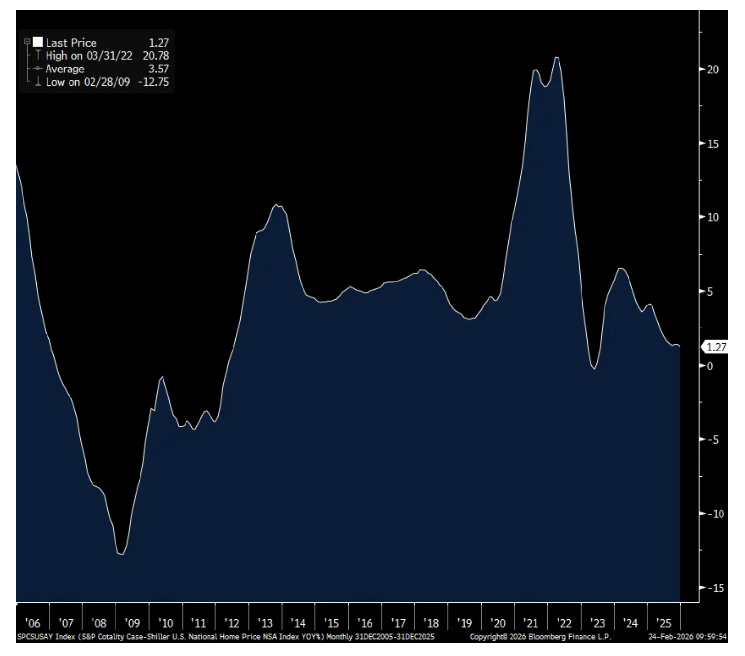Click the '25 year label on time axis

[664, 623]
